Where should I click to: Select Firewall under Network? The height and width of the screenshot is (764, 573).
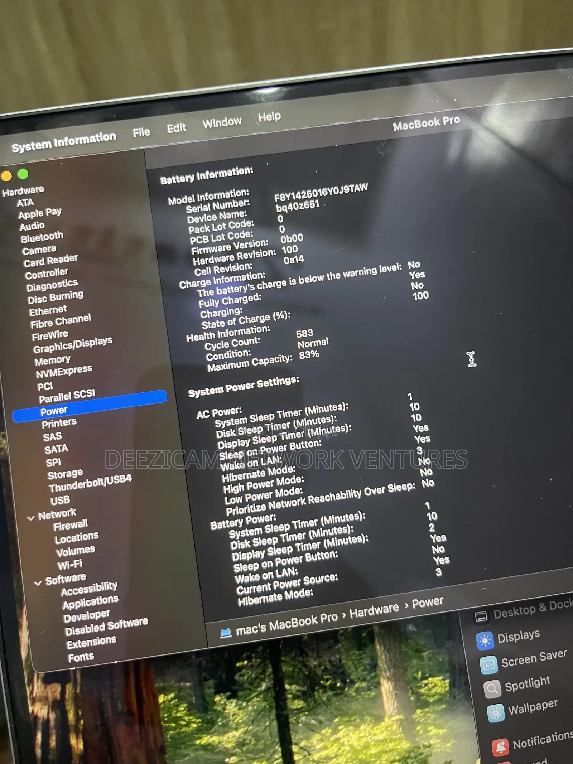71,526
